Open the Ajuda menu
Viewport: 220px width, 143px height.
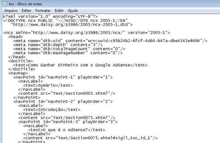pyautogui.click(x=73, y=11)
